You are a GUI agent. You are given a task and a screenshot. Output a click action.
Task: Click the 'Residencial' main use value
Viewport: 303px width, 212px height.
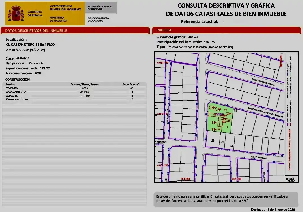[36, 63]
